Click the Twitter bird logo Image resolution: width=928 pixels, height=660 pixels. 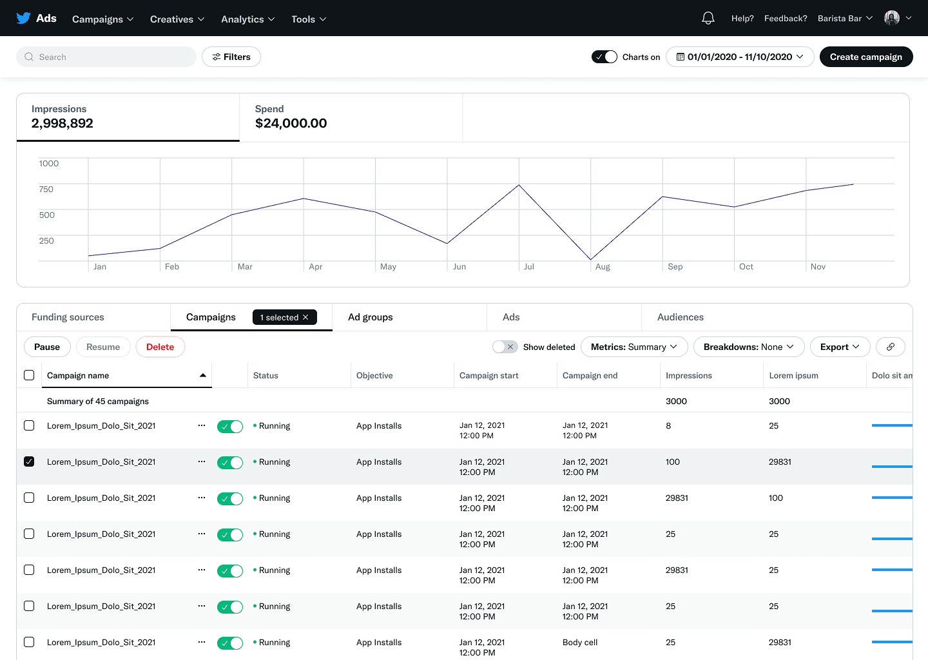tap(24, 17)
